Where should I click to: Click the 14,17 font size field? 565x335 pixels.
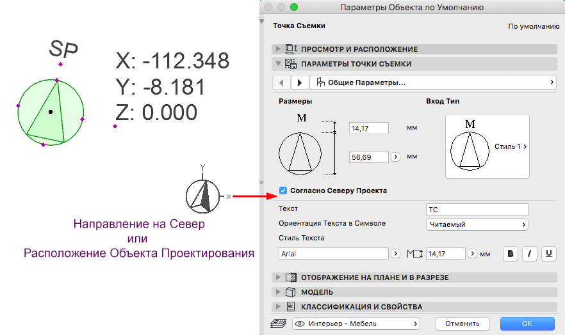point(445,254)
